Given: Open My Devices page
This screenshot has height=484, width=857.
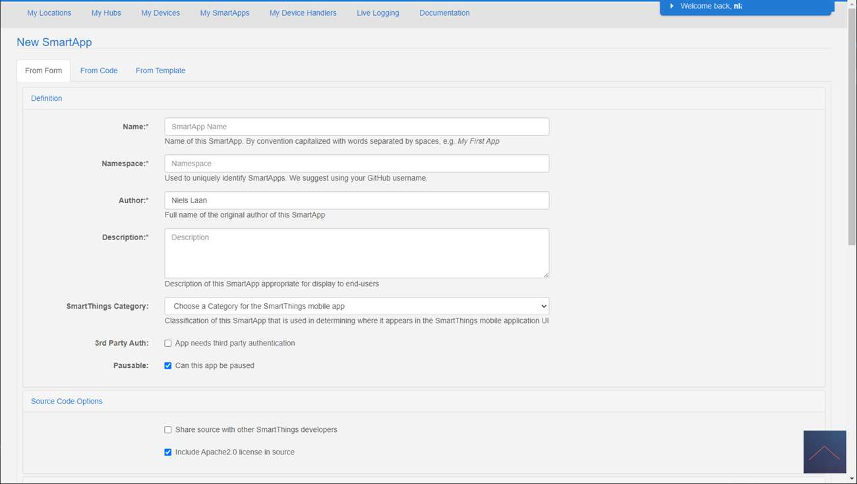Looking at the screenshot, I should [x=160, y=13].
